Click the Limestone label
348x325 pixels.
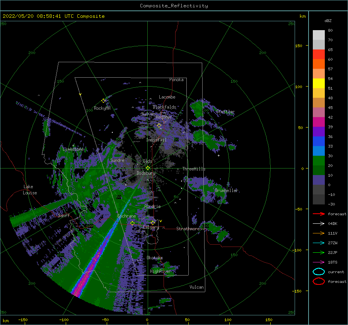coord(73,149)
